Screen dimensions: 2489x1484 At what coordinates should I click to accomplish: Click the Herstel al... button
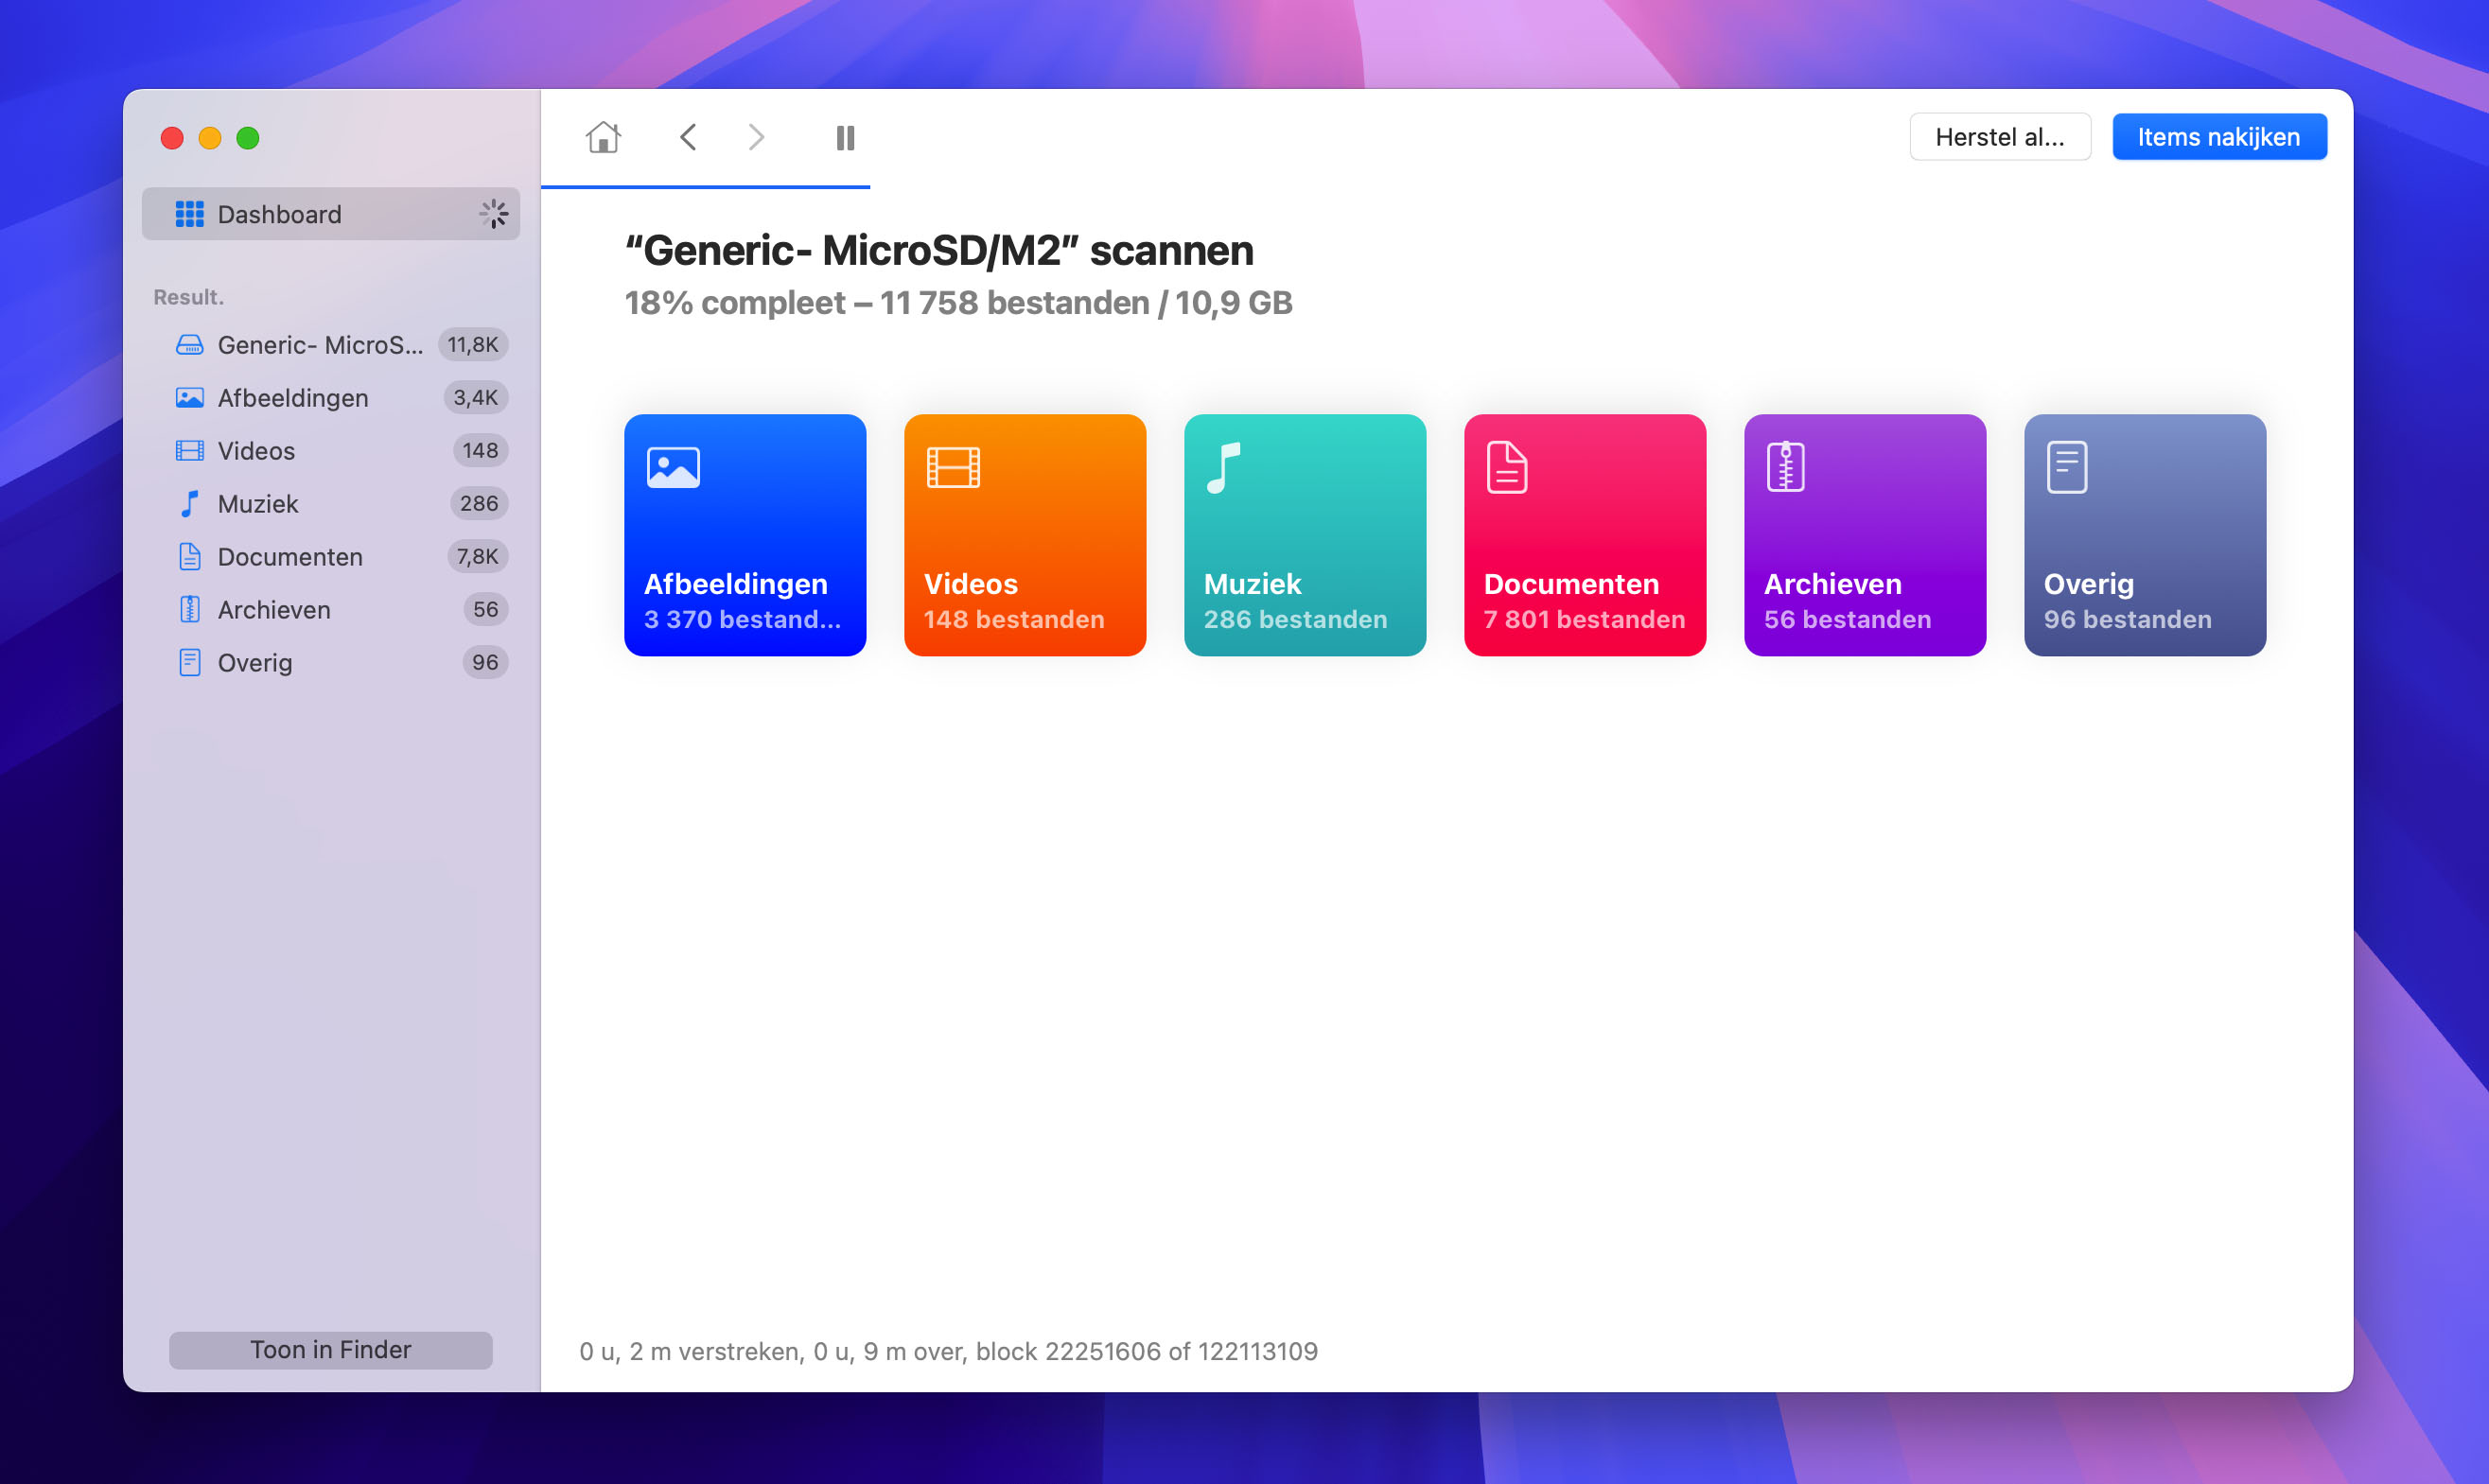click(x=2000, y=137)
